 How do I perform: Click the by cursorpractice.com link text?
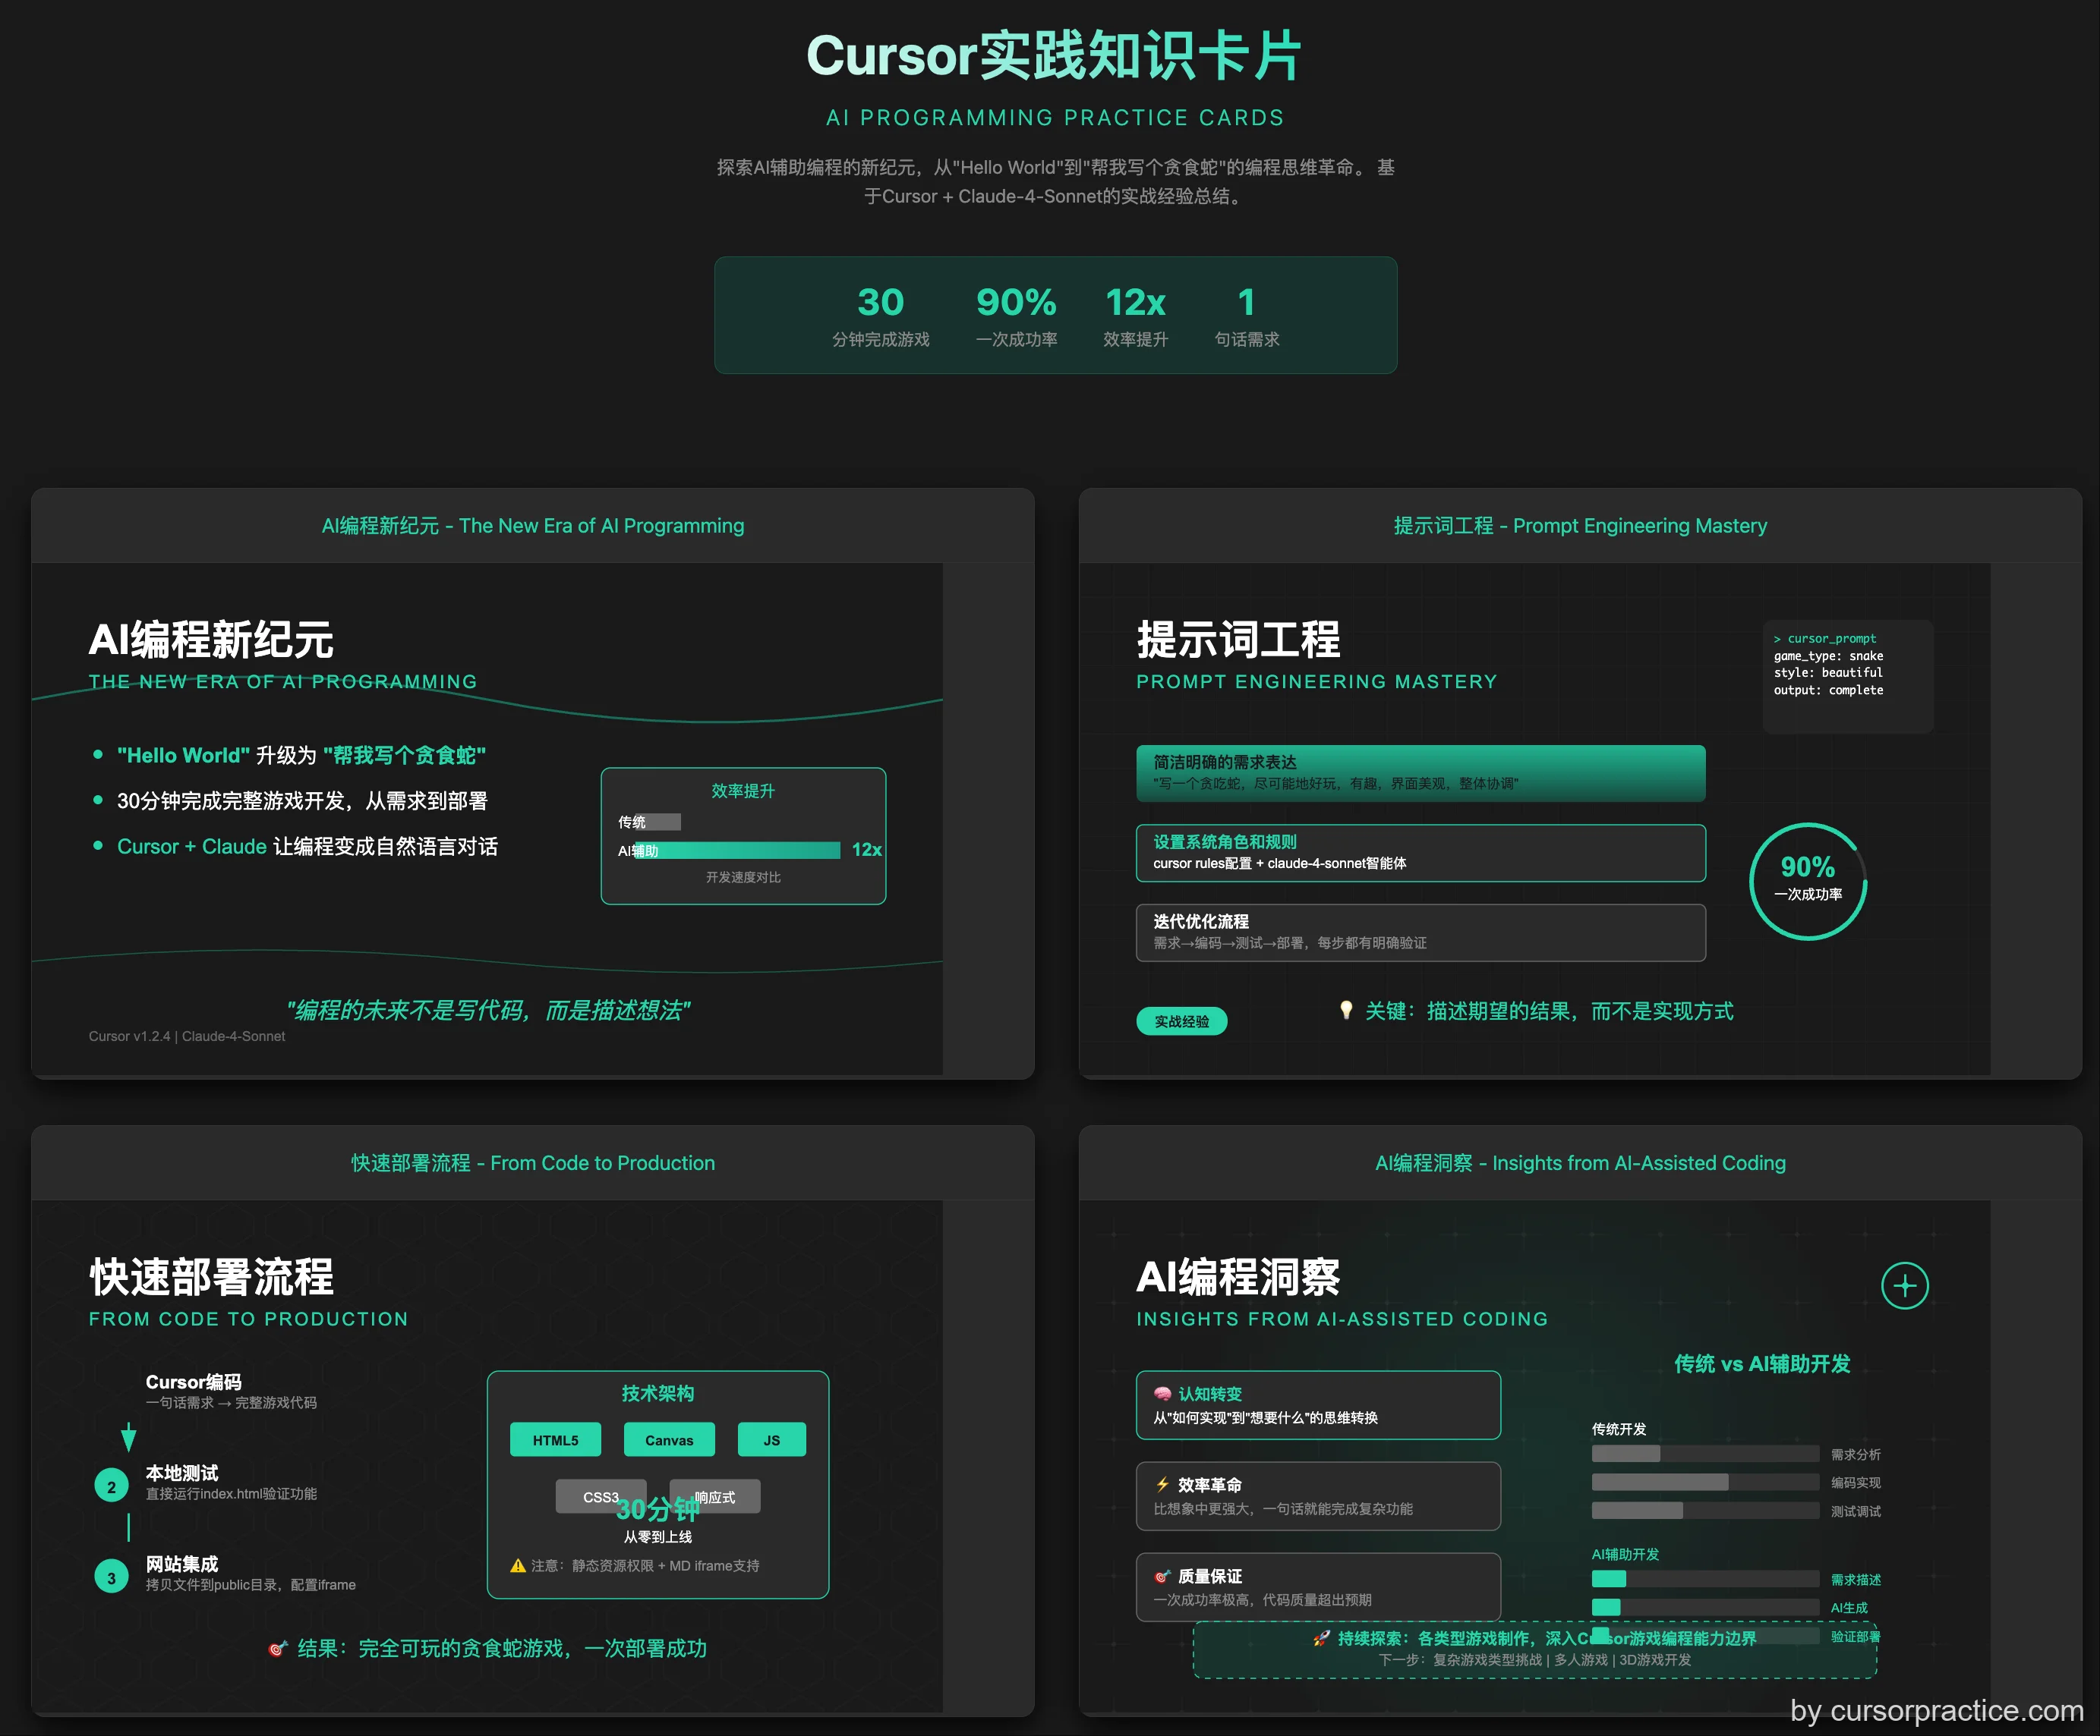click(x=1937, y=1710)
